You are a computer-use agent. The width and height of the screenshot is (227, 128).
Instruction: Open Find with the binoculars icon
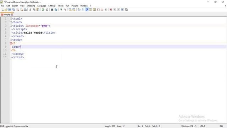(52, 10)
